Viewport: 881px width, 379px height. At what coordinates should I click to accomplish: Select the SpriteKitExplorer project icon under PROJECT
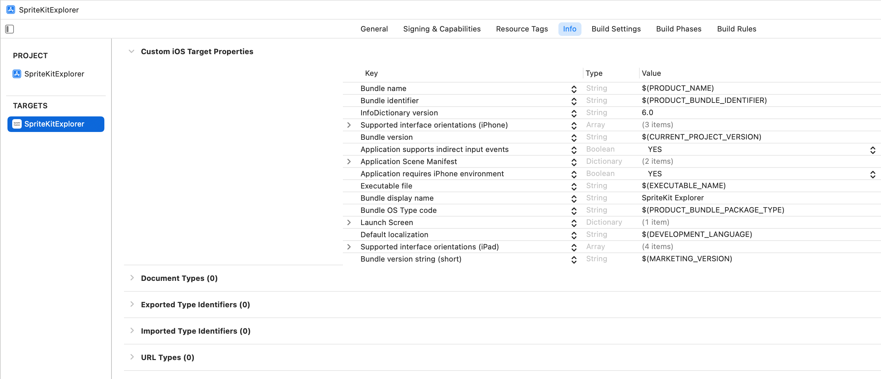(17, 74)
